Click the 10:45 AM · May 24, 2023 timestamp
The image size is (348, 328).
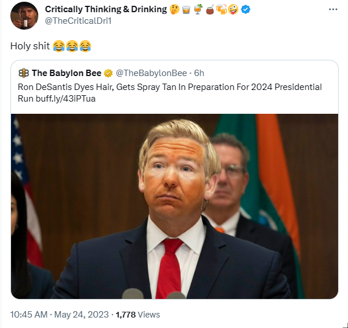(60, 315)
